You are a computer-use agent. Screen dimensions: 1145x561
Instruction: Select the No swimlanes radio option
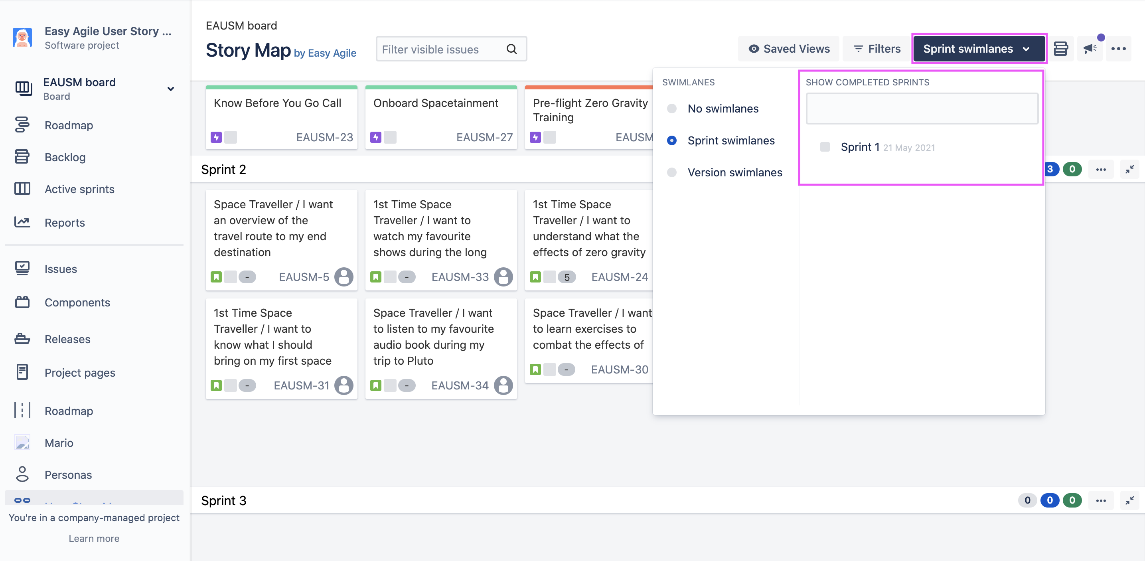point(671,109)
